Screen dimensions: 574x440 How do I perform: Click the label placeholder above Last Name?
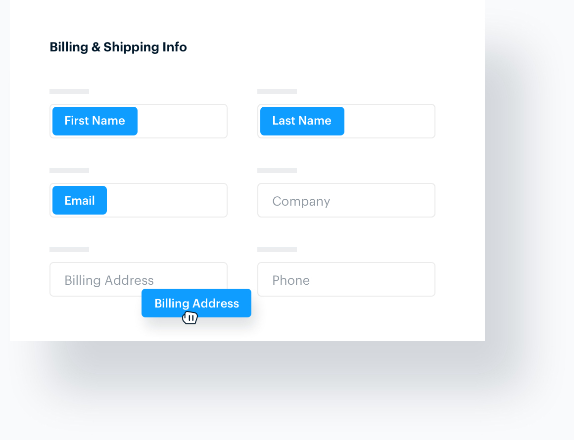click(277, 91)
